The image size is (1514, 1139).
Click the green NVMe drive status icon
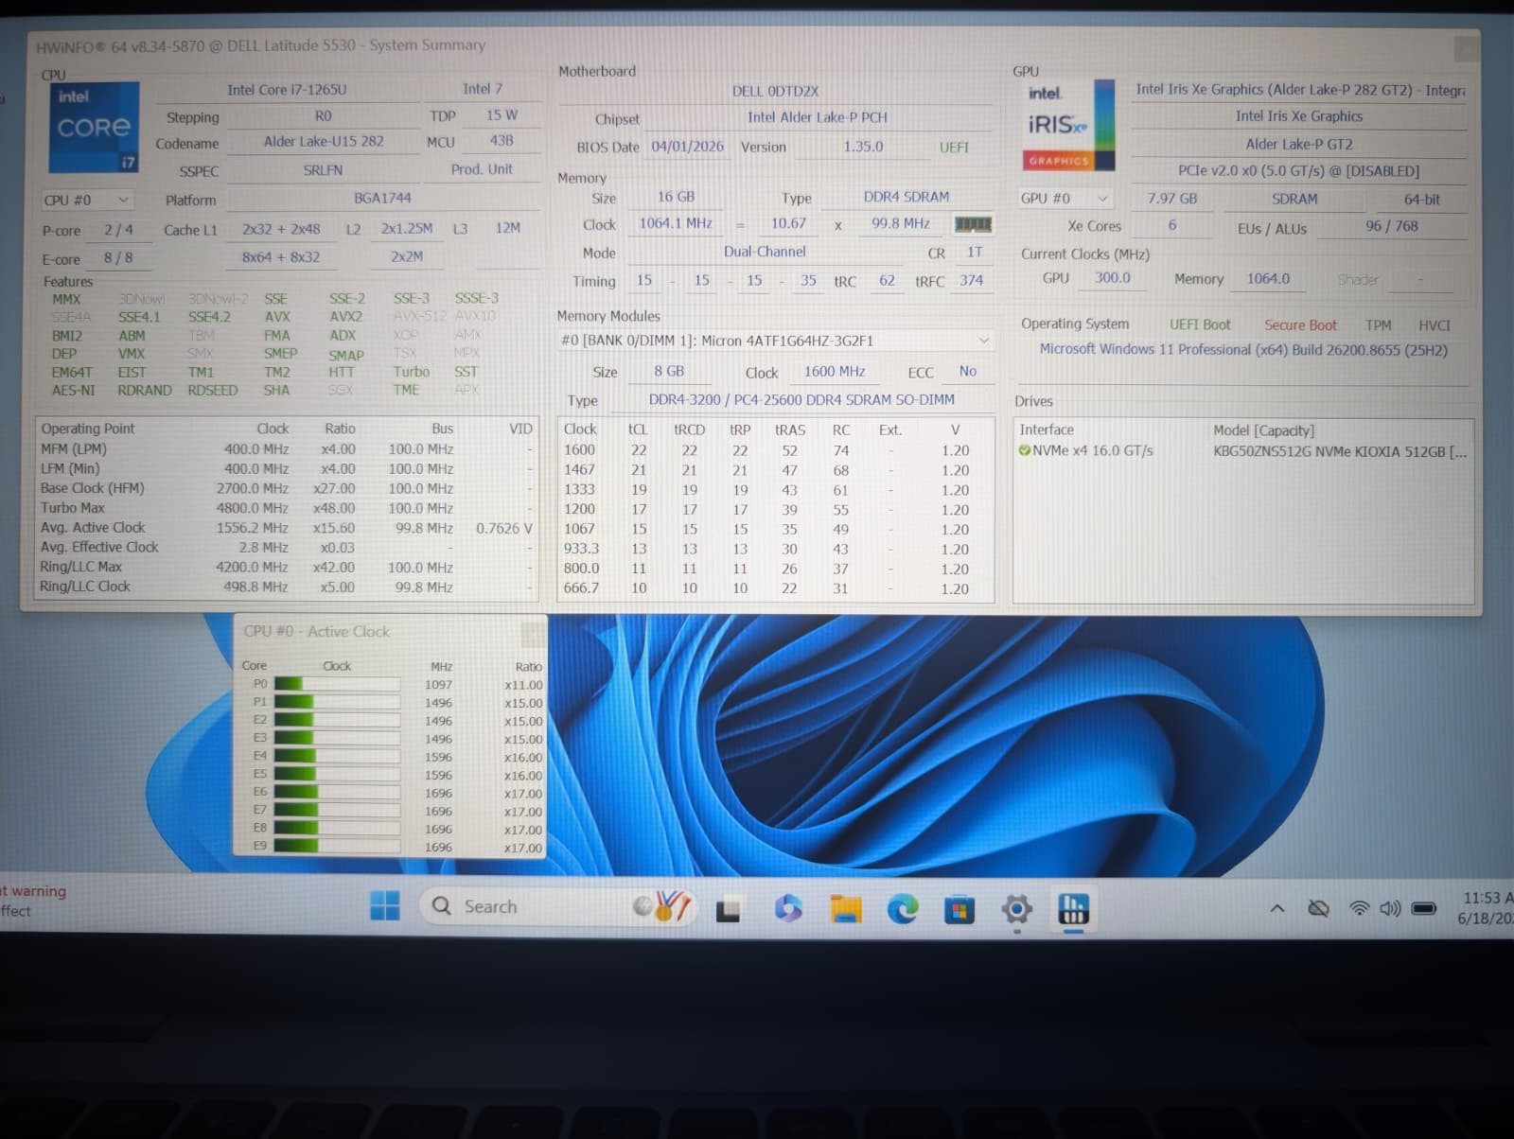1024,451
